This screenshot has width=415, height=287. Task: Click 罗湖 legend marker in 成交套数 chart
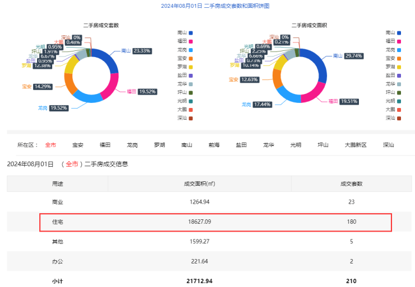pyautogui.click(x=191, y=67)
